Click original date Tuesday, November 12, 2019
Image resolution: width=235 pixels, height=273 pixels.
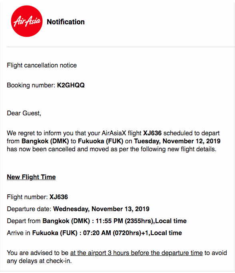pos(177,141)
